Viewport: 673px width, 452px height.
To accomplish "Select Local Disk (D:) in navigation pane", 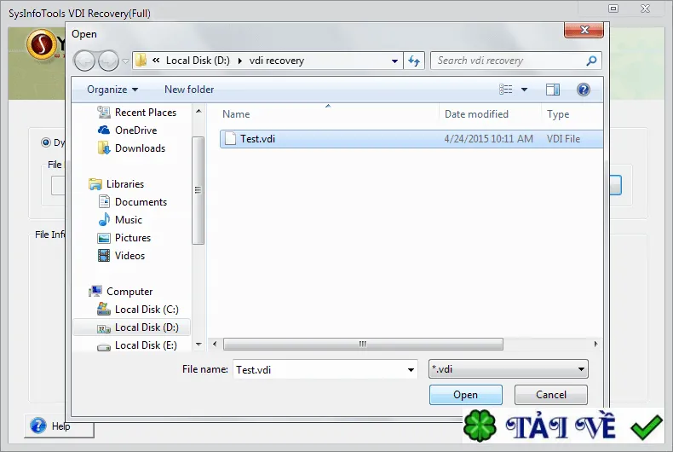I will pos(132,327).
